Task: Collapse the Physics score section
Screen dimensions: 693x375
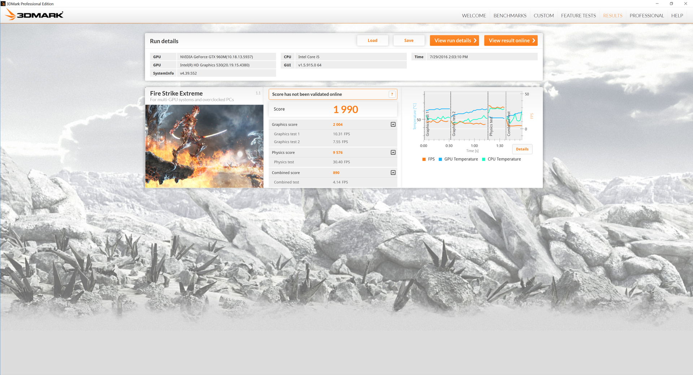Action: pos(393,153)
